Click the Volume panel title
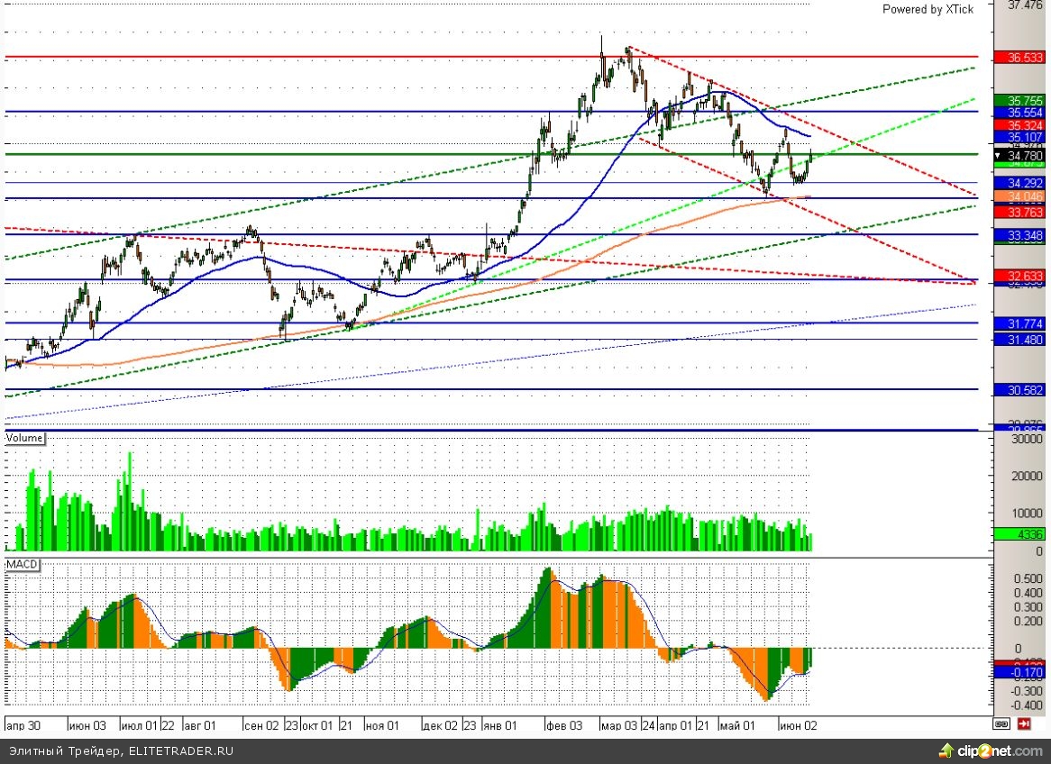The height and width of the screenshot is (764, 1051). 25,438
